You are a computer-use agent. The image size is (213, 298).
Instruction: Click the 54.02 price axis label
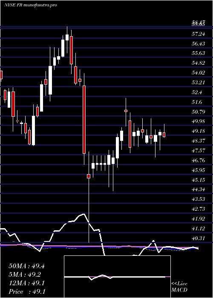[x=199, y=73]
